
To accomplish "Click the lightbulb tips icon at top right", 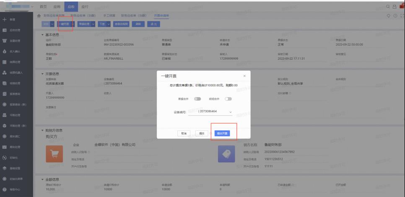I will 388,16.
